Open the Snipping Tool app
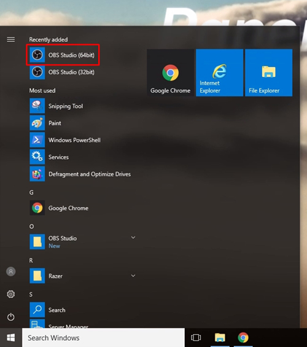This screenshot has height=347, width=307. click(x=56, y=106)
